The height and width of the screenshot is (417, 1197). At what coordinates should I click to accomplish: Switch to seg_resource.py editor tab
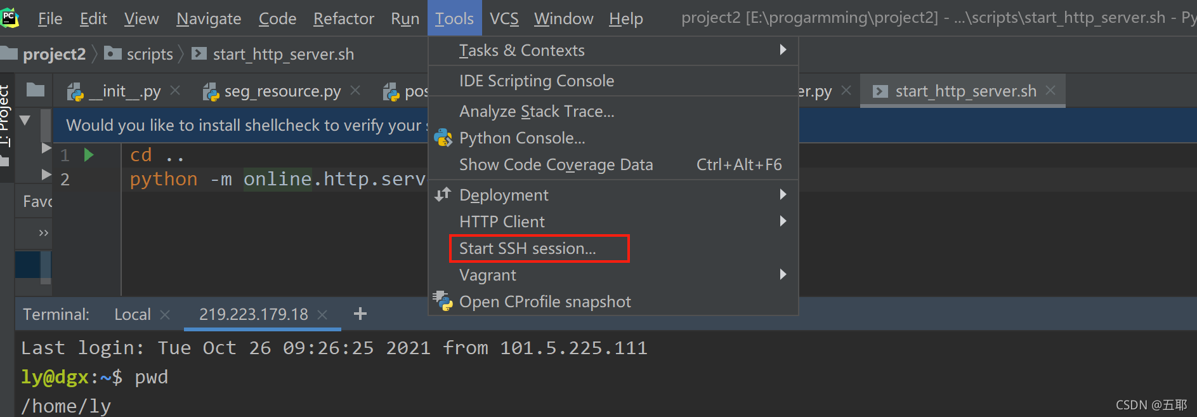coord(282,91)
